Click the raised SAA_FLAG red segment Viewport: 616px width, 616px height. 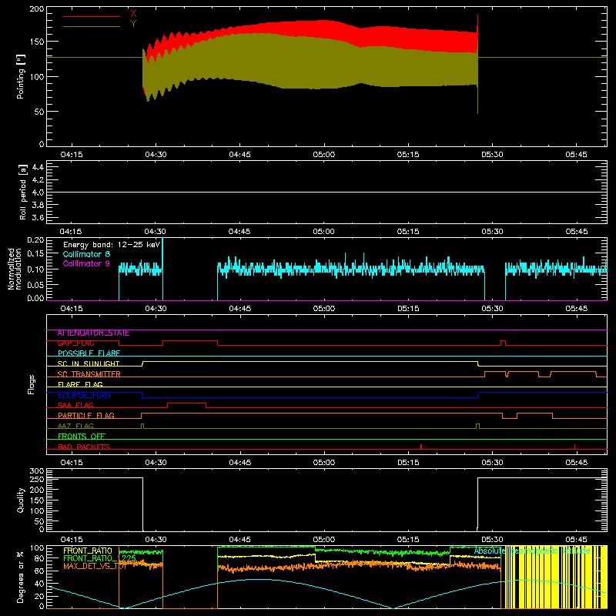click(x=186, y=403)
